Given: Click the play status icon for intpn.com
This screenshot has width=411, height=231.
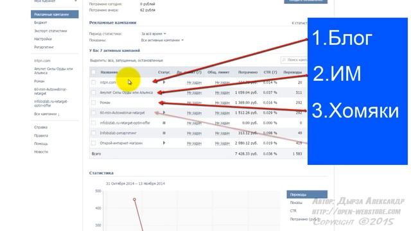Looking at the screenshot, I should click(x=164, y=82).
